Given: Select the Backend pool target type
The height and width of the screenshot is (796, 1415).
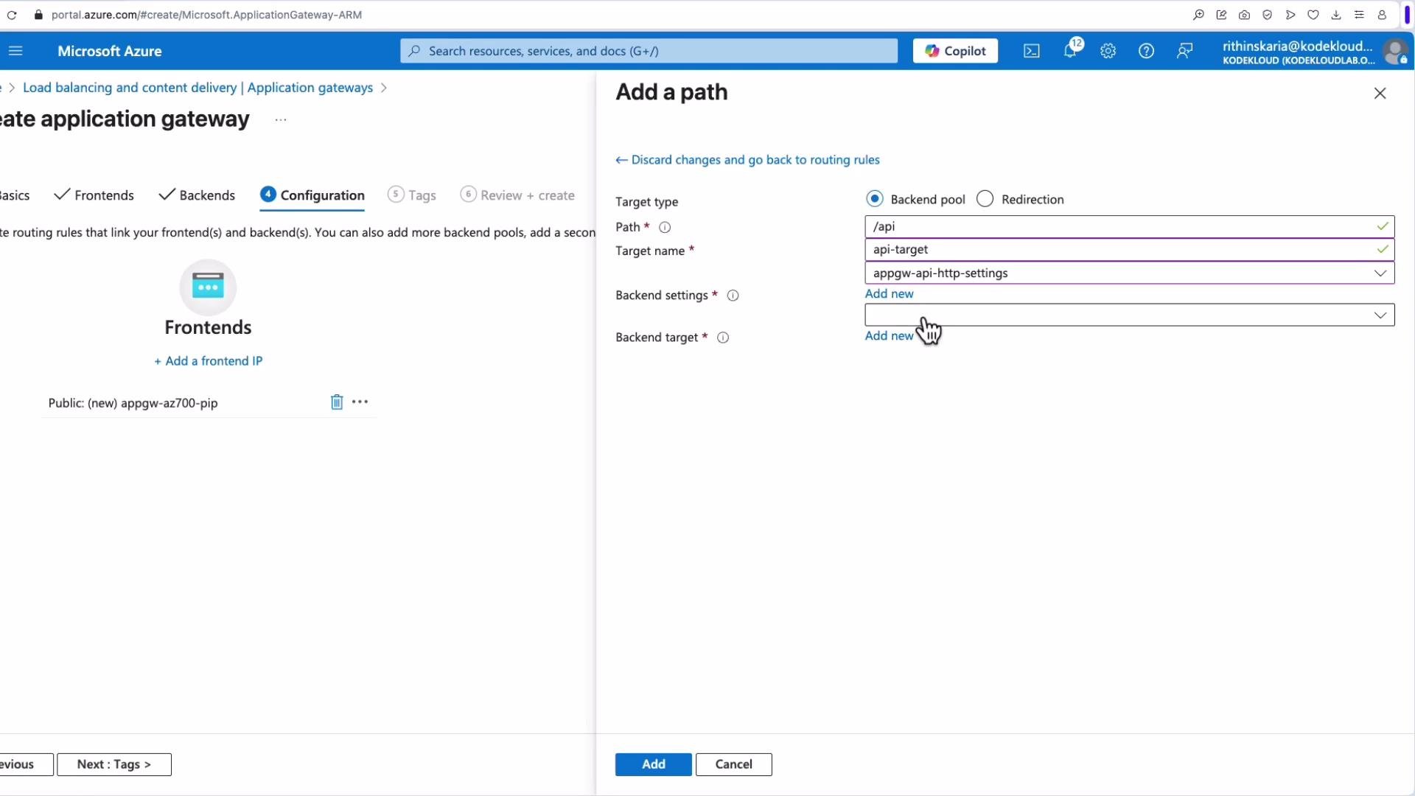Looking at the screenshot, I should click(x=875, y=199).
